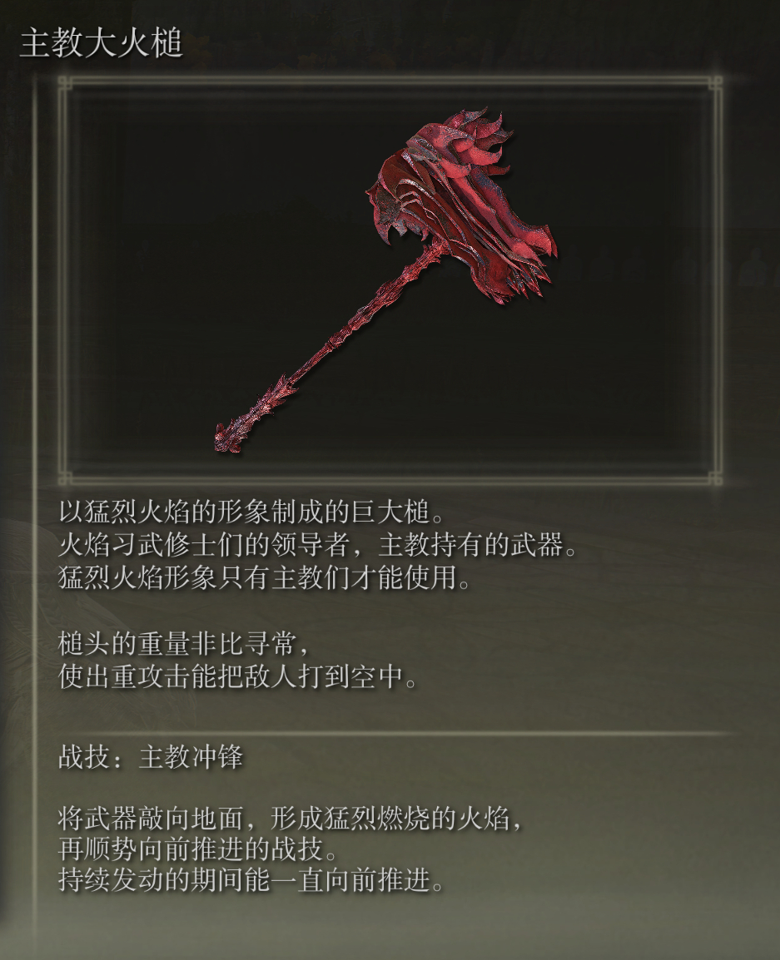The height and width of the screenshot is (960, 780).
Task: Click the red flame-shaped hammer head
Action: point(460,208)
